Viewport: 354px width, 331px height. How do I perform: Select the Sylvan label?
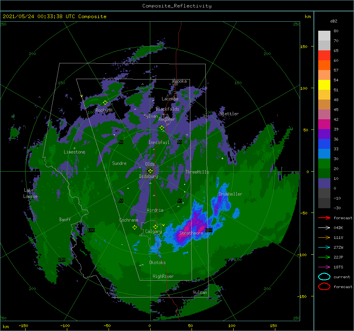pyautogui.click(x=151, y=116)
